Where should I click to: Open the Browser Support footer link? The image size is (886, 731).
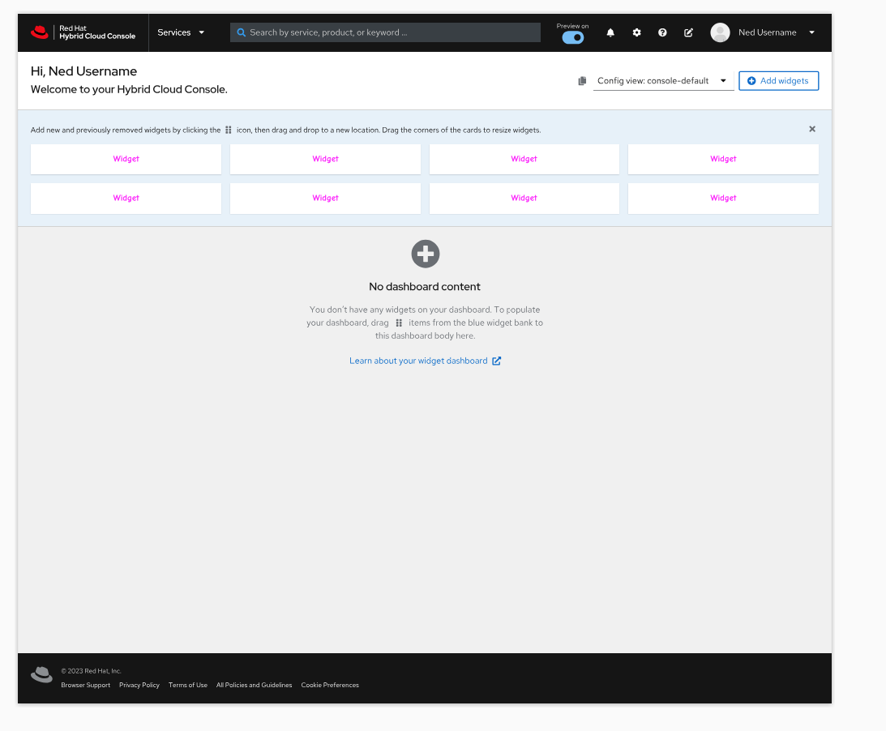click(x=86, y=686)
